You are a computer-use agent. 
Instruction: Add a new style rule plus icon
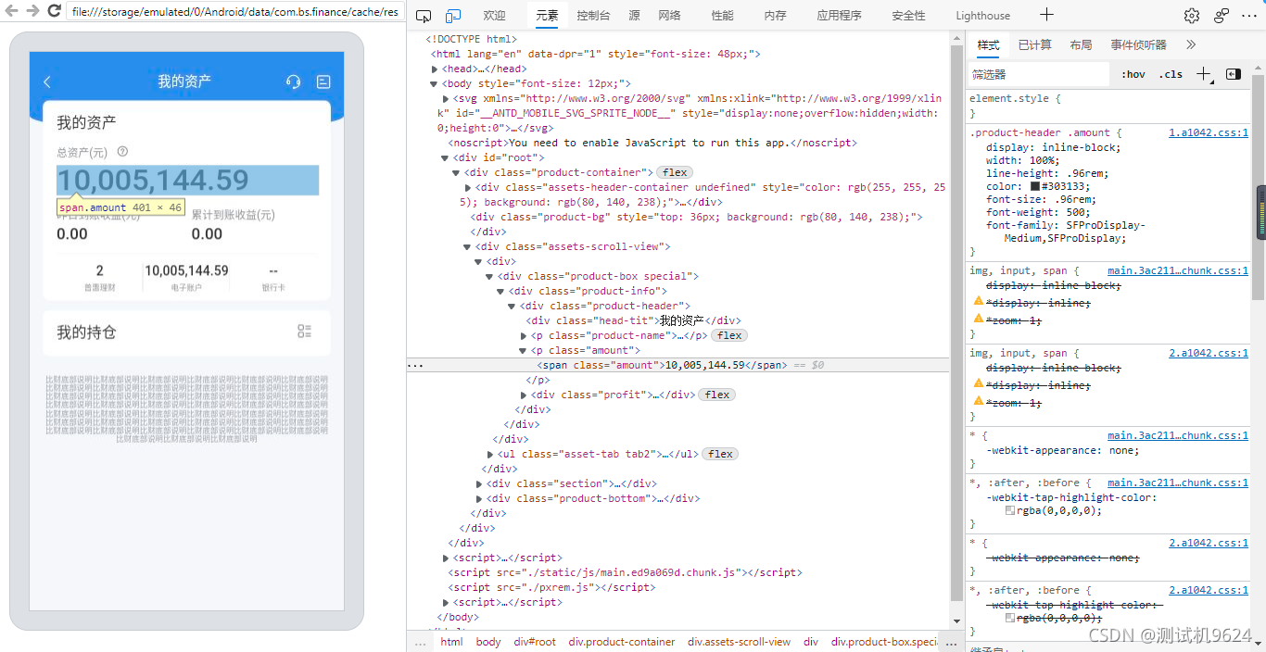coord(1204,74)
